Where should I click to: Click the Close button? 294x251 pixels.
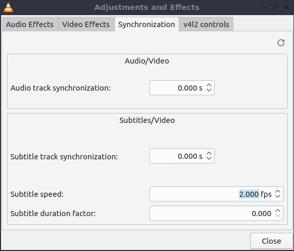tap(271, 241)
